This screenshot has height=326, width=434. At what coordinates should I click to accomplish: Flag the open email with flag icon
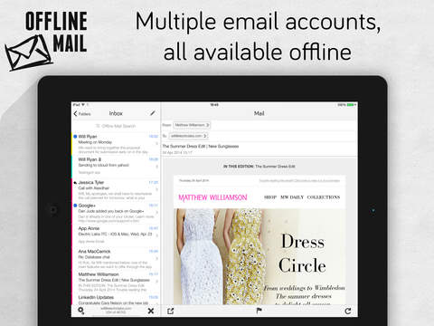(x=259, y=311)
